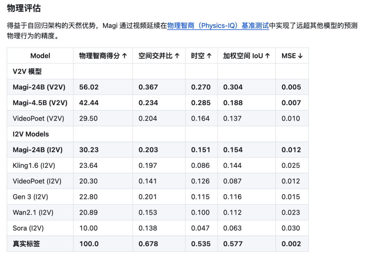Select the MSE column header
This screenshot has width=366, height=257.
click(x=292, y=56)
